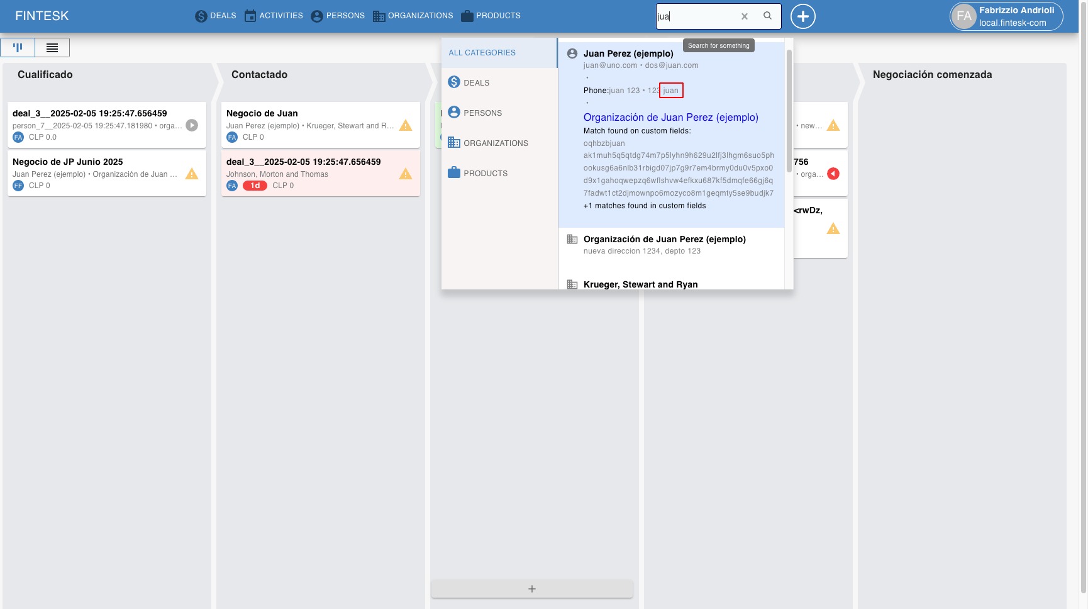This screenshot has height=609, width=1088.
Task: Open the Fabrizzio Andrioli user menu
Action: [1006, 16]
